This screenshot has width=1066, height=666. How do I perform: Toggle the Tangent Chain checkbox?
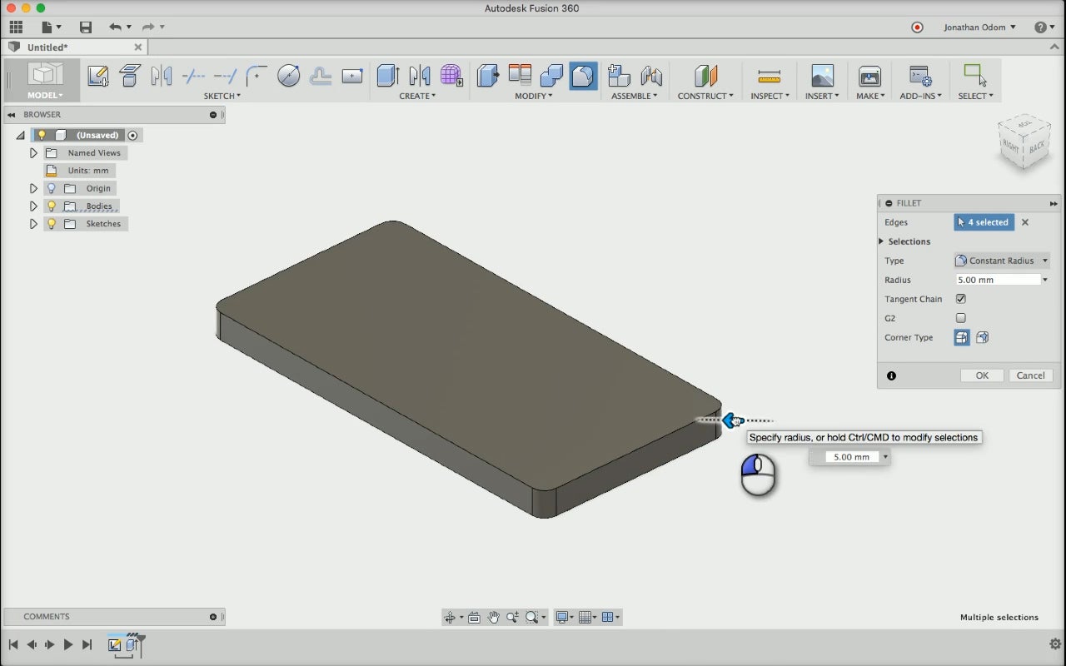pos(961,299)
